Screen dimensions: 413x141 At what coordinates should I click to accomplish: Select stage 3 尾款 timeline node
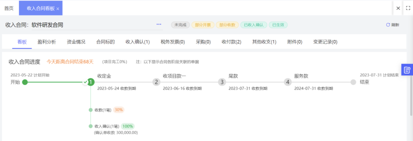click(x=222, y=82)
